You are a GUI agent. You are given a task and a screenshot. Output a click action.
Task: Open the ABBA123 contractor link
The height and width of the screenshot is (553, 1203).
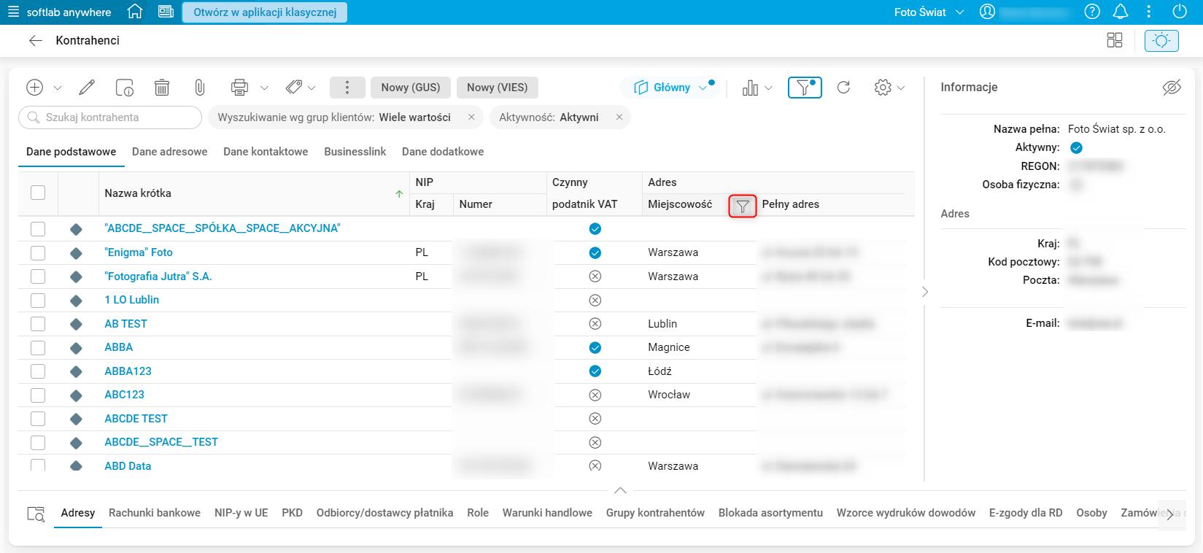(128, 371)
